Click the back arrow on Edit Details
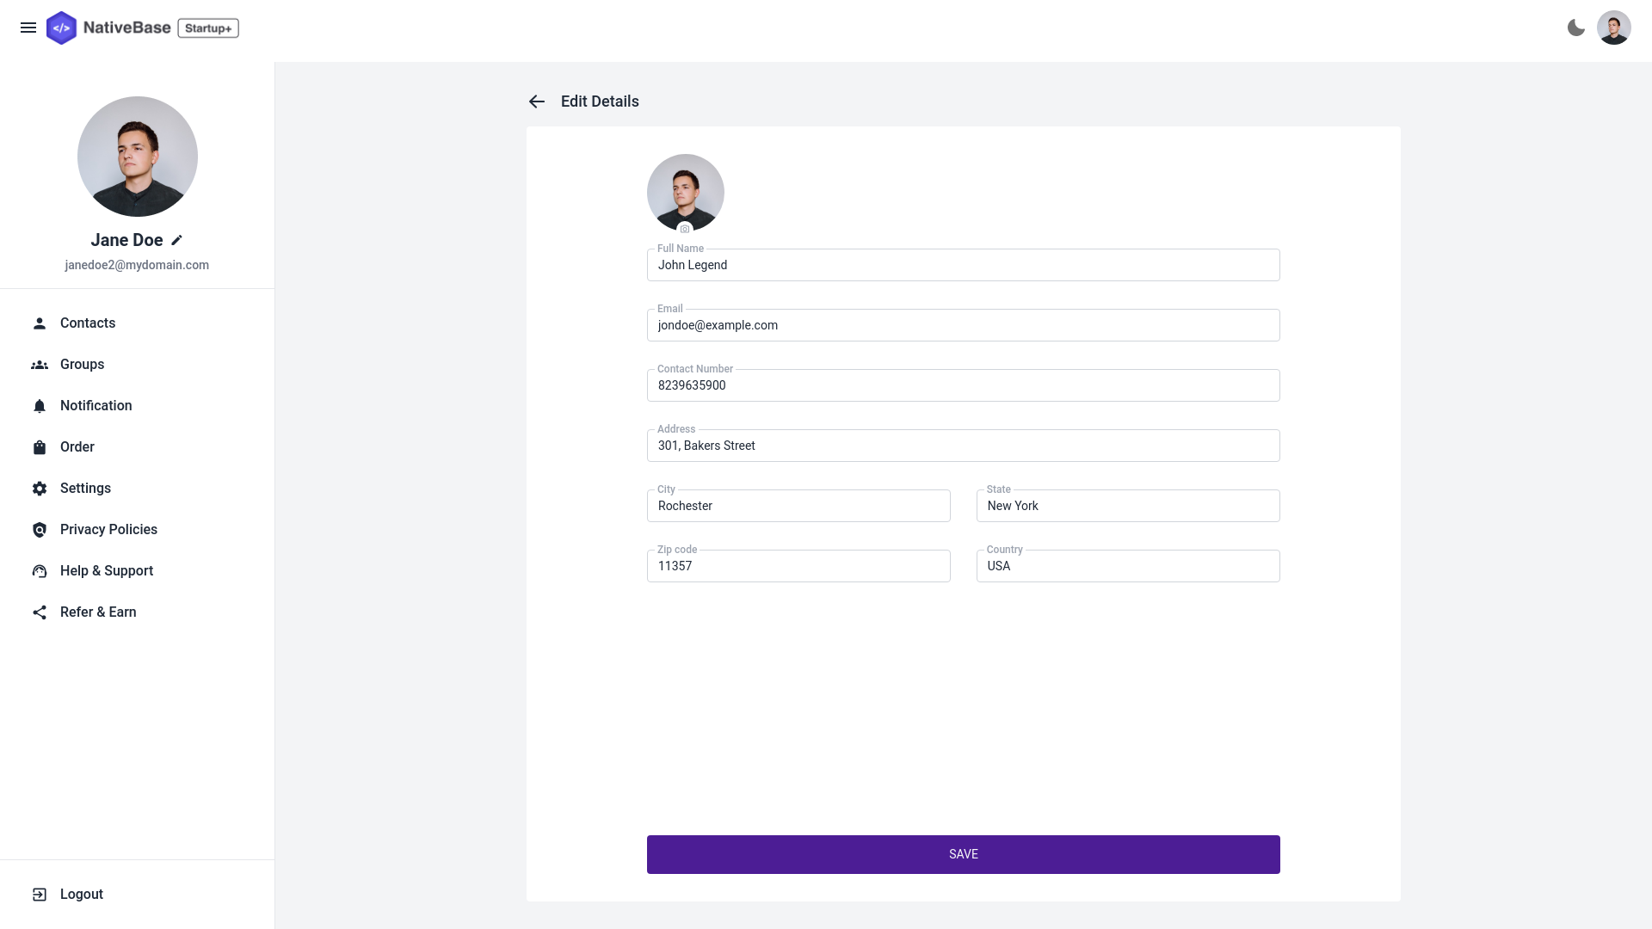 [x=537, y=102]
